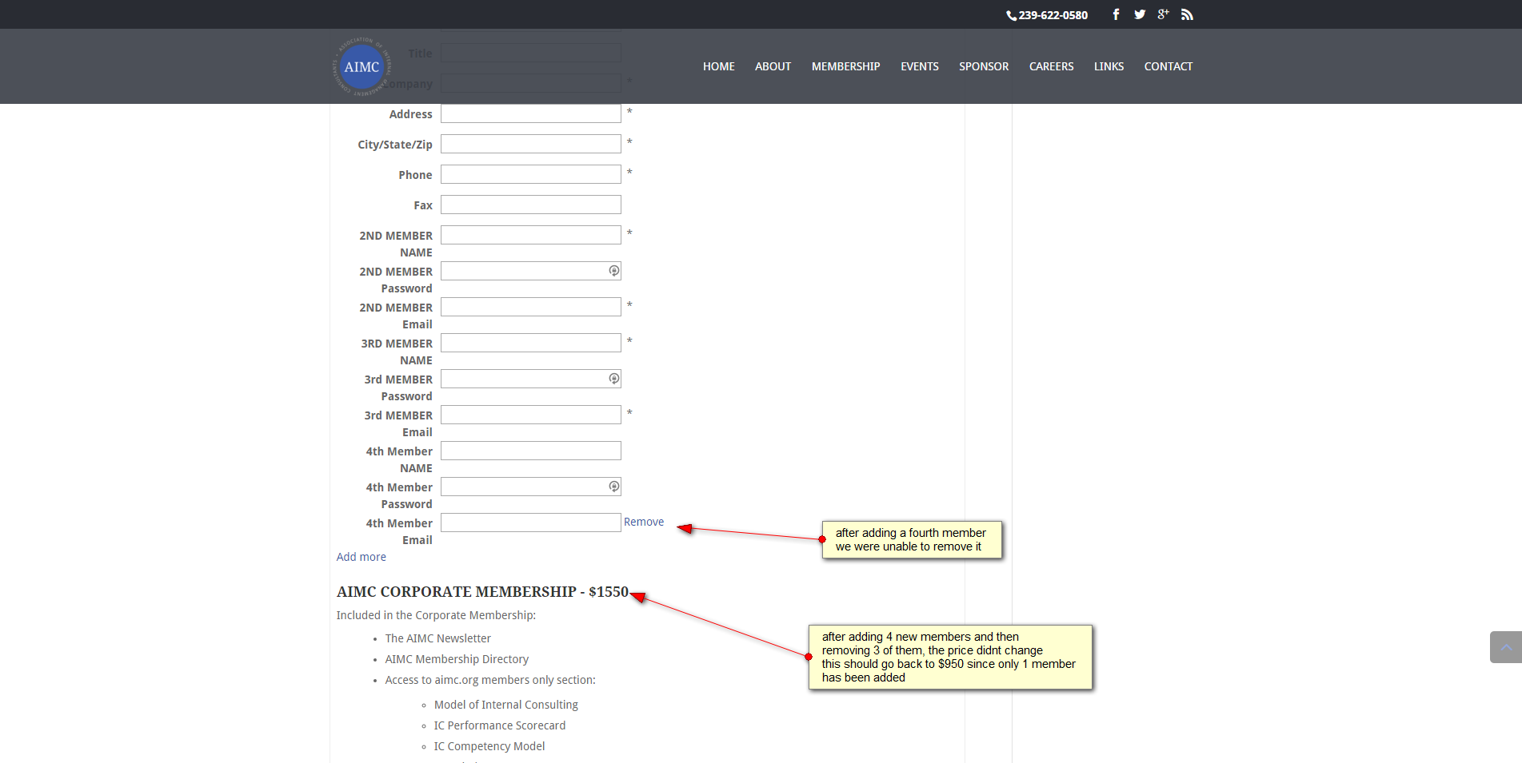The width and height of the screenshot is (1522, 763).
Task: Click the AIMC logo
Action: (362, 67)
